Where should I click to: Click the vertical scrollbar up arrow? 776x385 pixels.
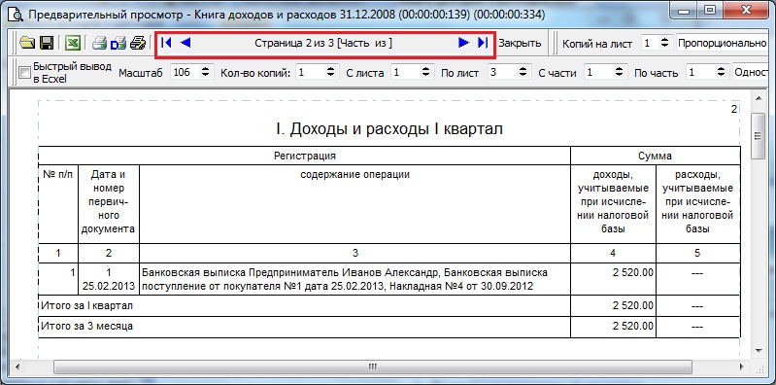tap(758, 98)
